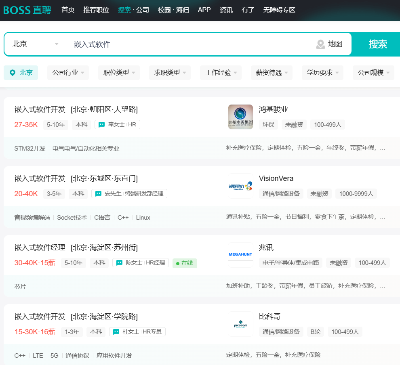Click the picocom company logo
Screen dimensions: 400x365
coord(240,324)
